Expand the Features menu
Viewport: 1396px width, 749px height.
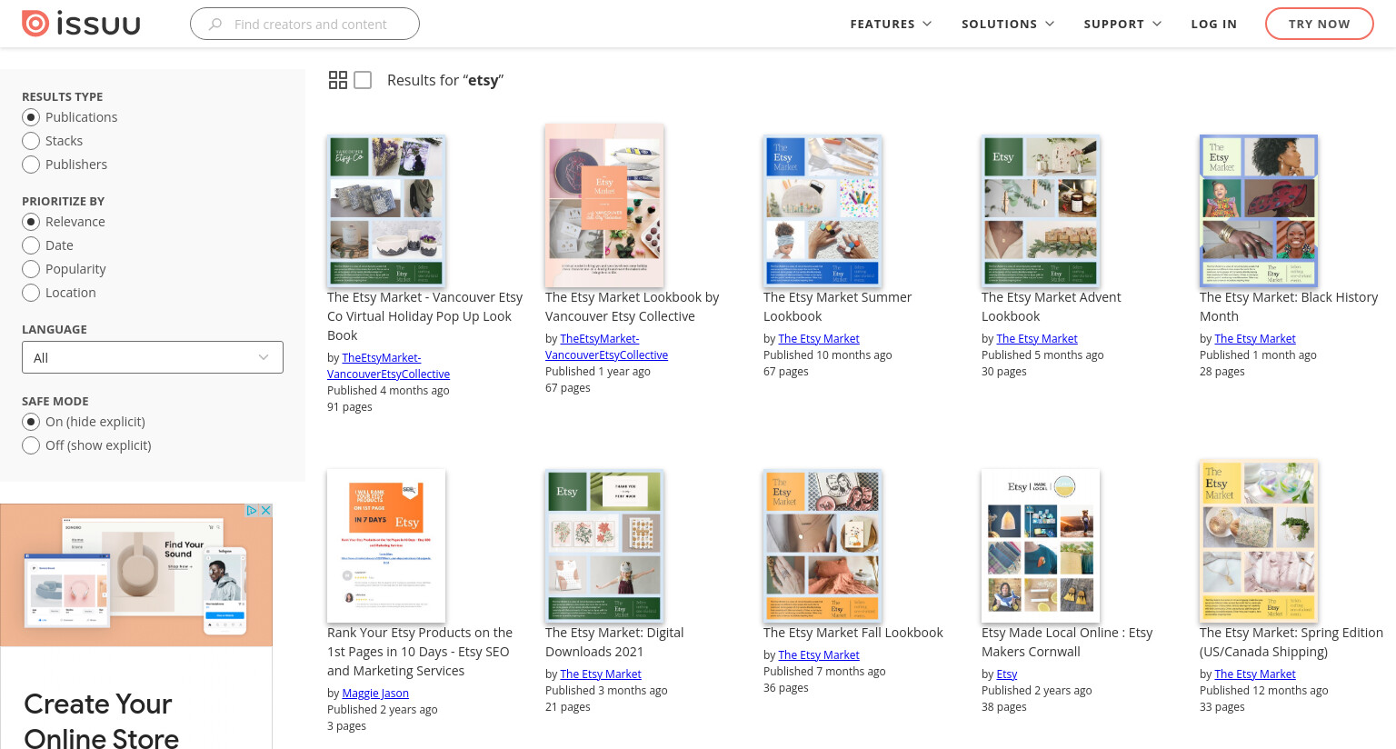point(891,24)
